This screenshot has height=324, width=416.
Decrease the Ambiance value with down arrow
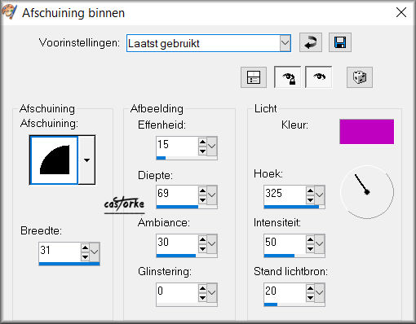pyautogui.click(x=202, y=249)
